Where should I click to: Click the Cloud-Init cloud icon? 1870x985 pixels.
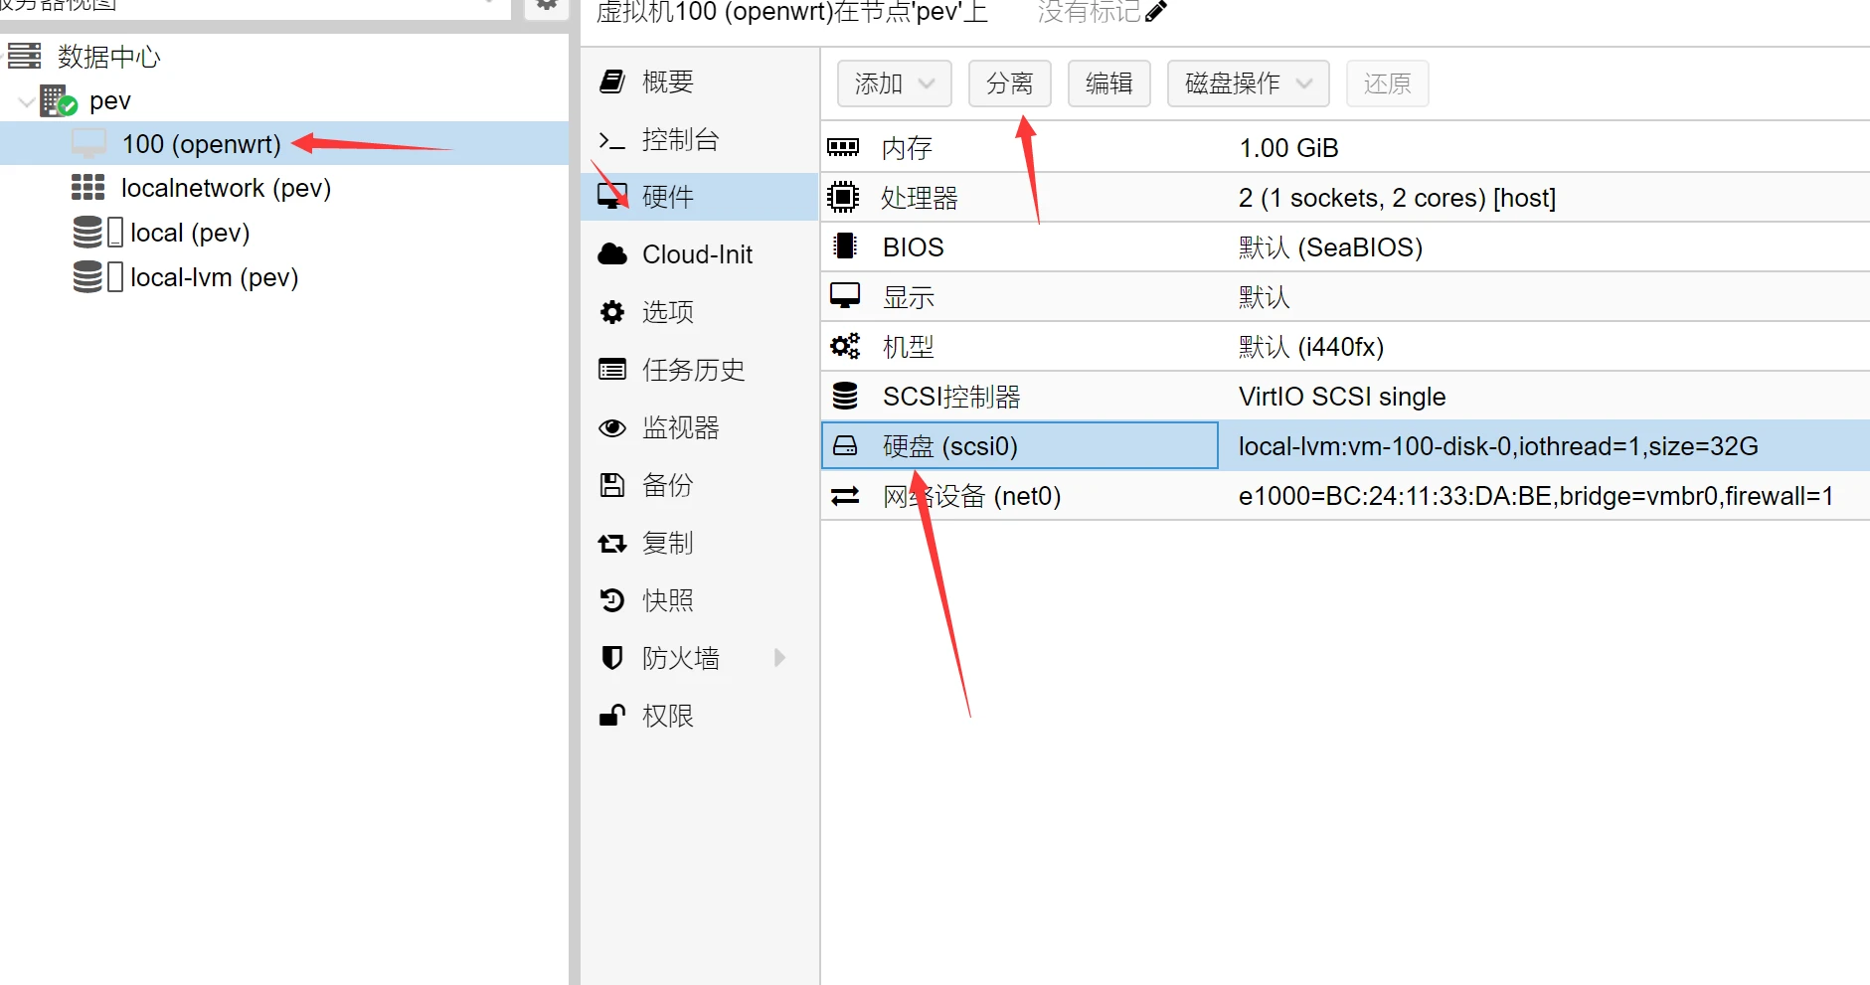tap(612, 254)
